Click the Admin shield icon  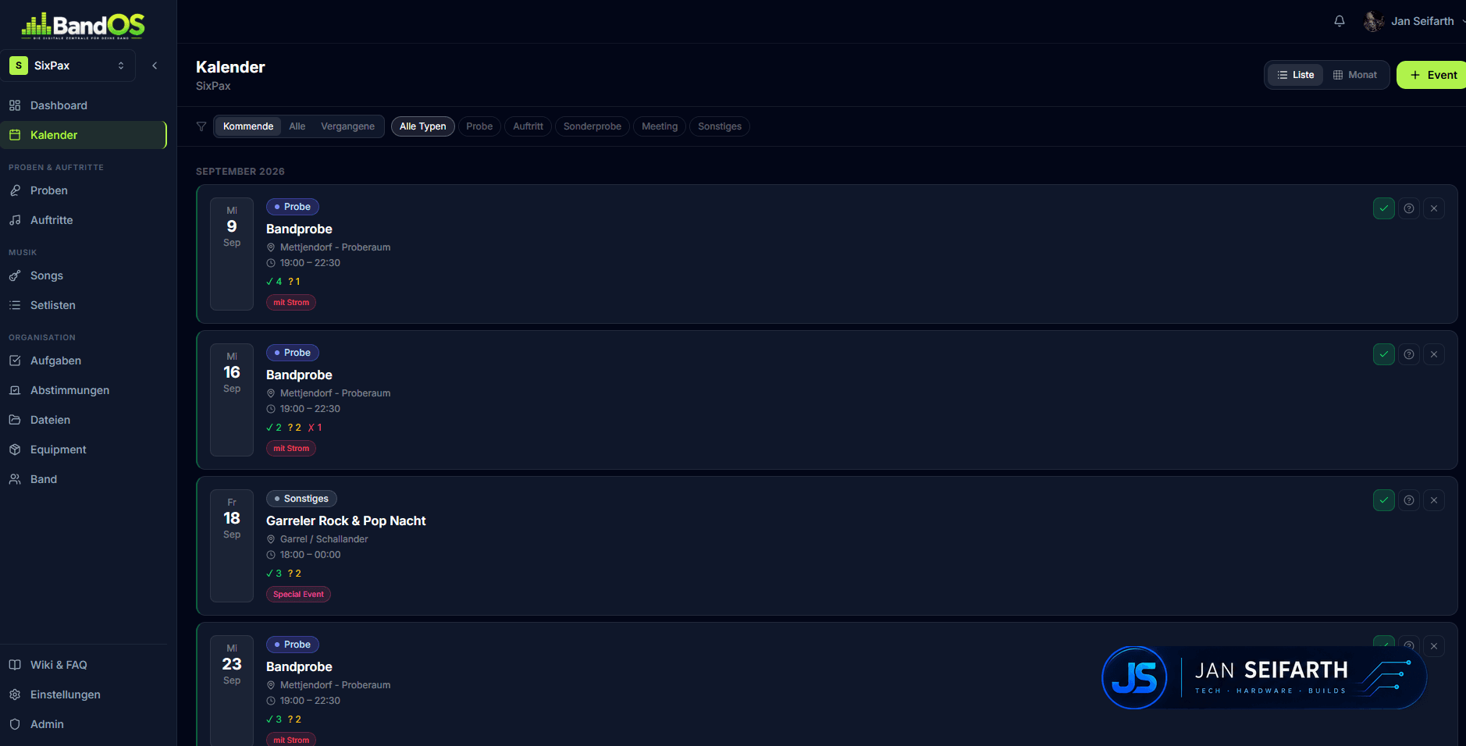tap(15, 724)
